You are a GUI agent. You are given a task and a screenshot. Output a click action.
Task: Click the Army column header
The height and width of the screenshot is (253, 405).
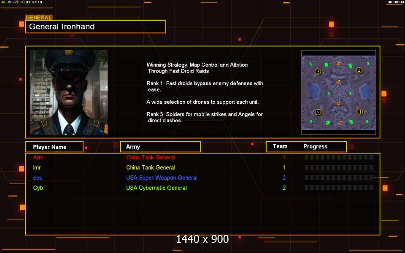coord(160,147)
